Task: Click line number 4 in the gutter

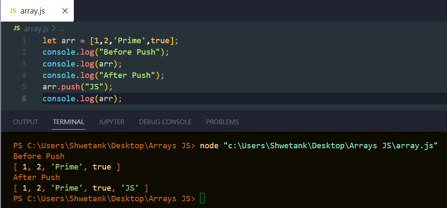Action: pos(24,75)
